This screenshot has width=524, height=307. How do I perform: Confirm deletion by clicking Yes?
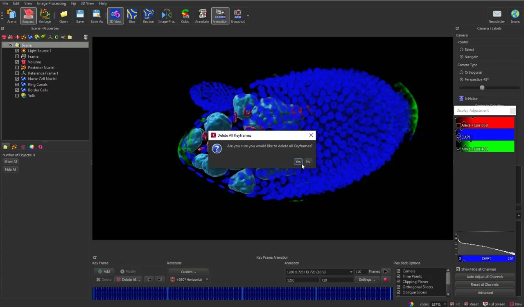pos(298,162)
